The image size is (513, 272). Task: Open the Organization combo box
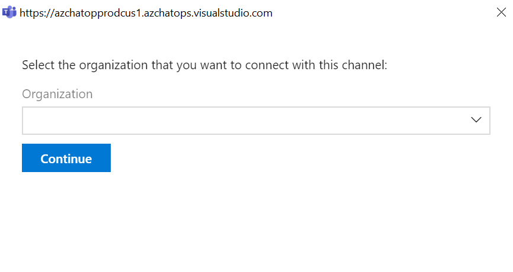click(255, 121)
